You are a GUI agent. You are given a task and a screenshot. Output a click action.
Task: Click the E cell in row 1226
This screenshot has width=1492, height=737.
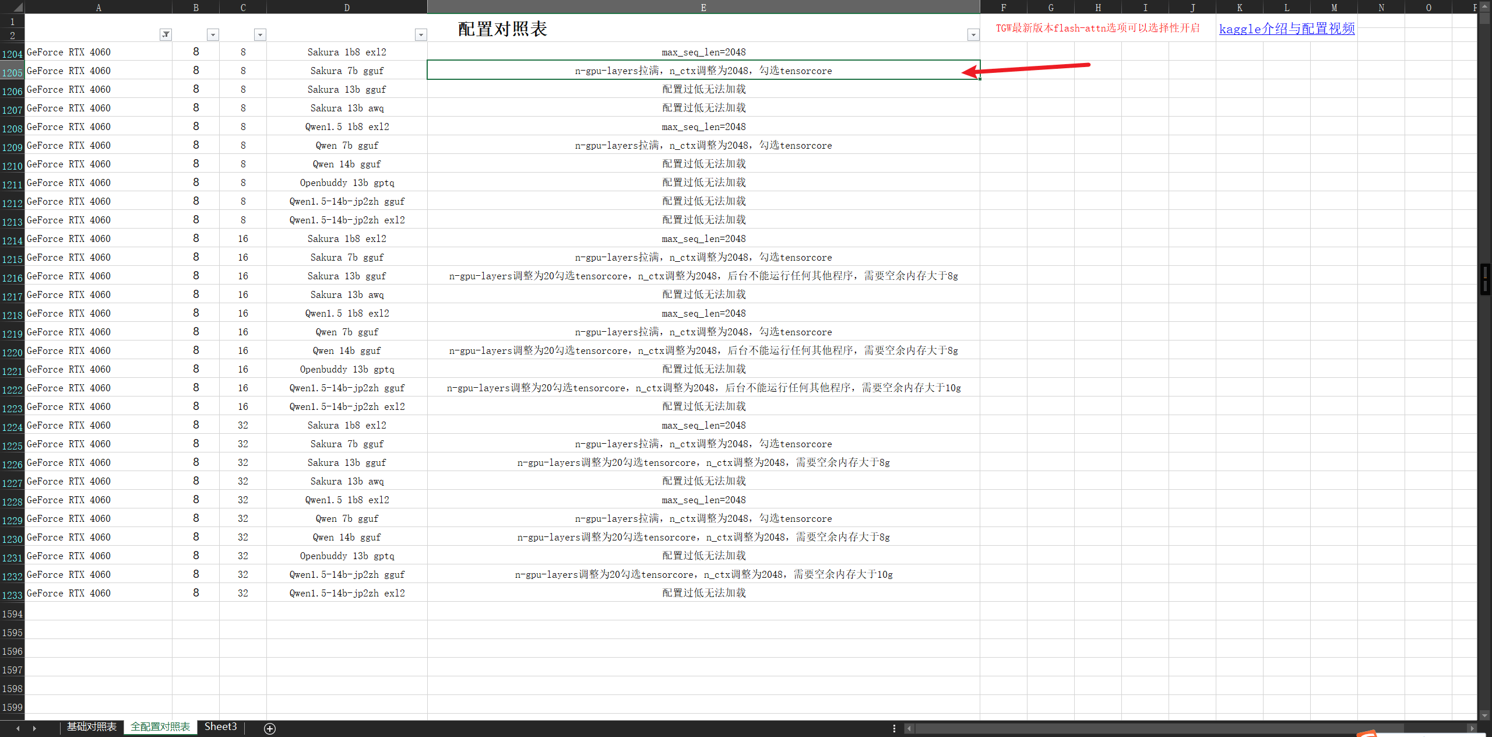point(703,462)
